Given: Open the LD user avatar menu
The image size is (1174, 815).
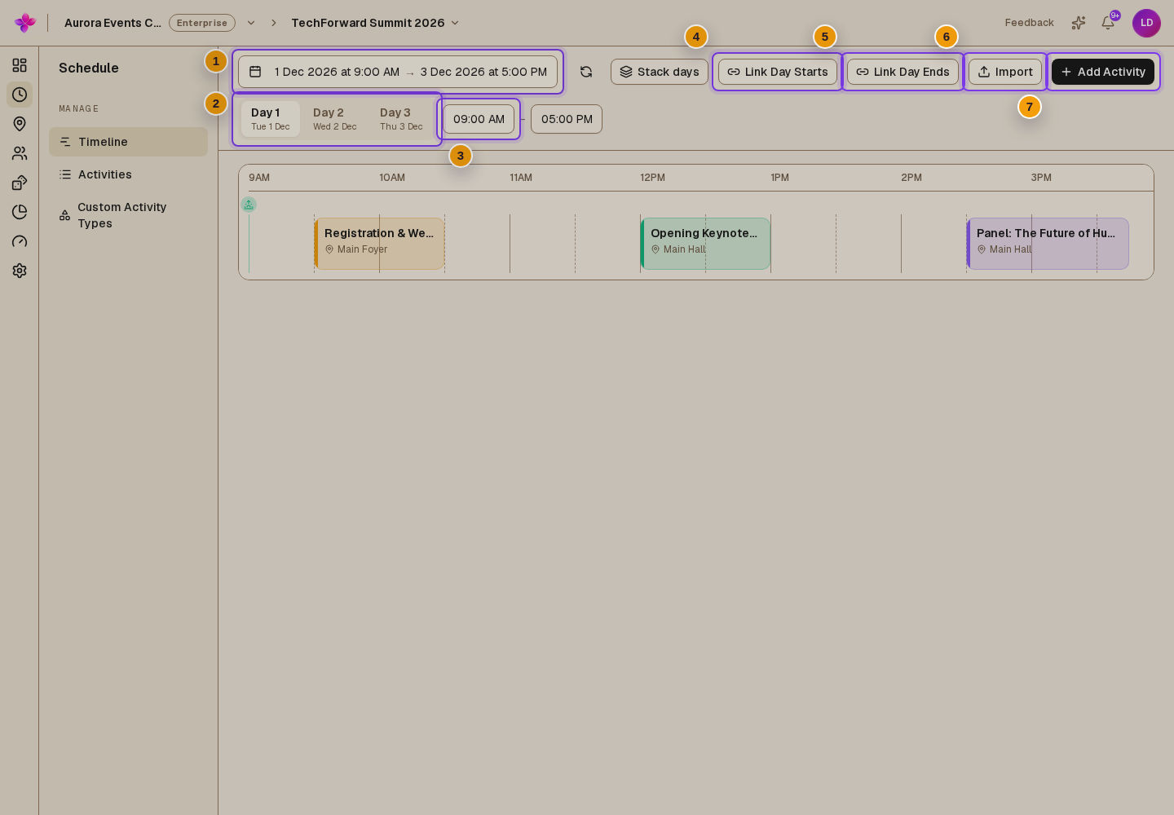Looking at the screenshot, I should (x=1146, y=23).
